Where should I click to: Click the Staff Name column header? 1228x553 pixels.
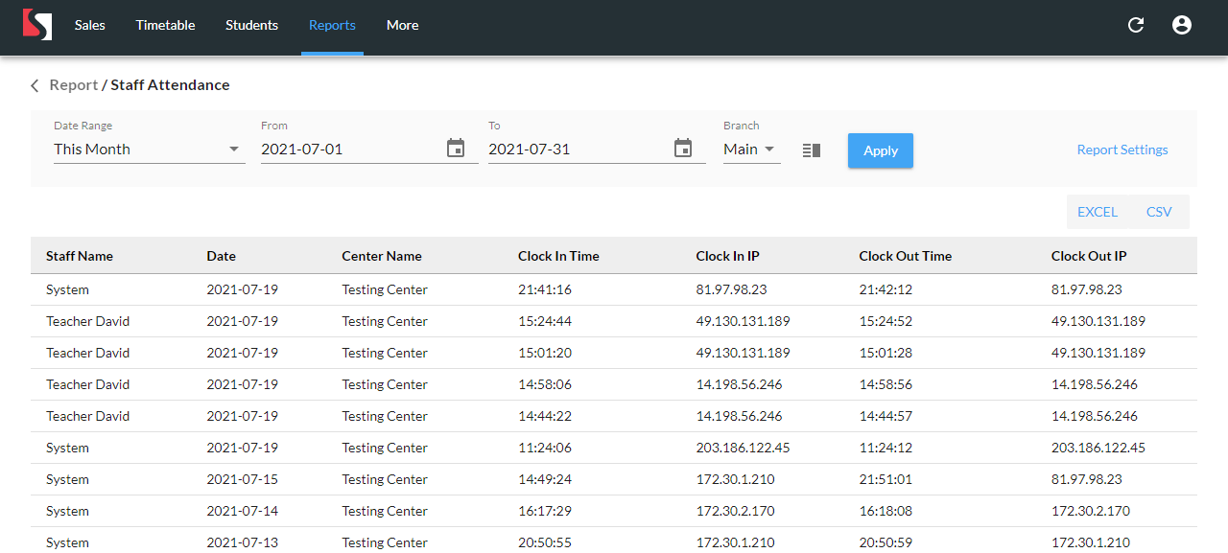pos(80,256)
